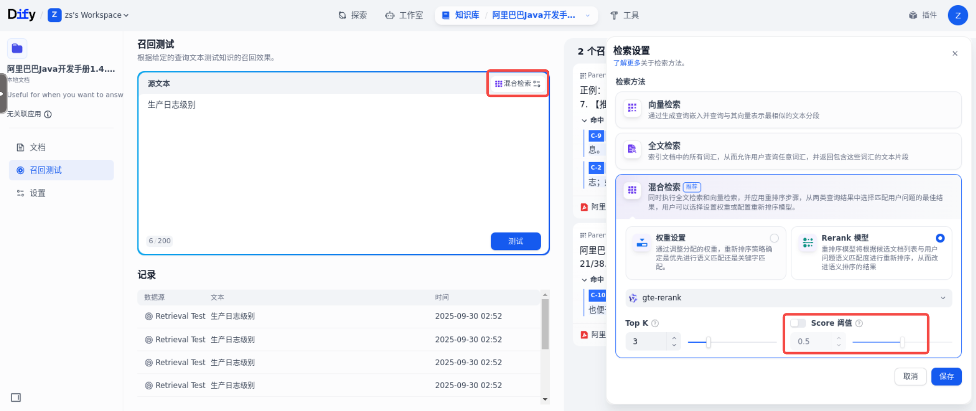This screenshot has width=976, height=411.
Task: Open 插件 plugins page
Action: tap(923, 15)
